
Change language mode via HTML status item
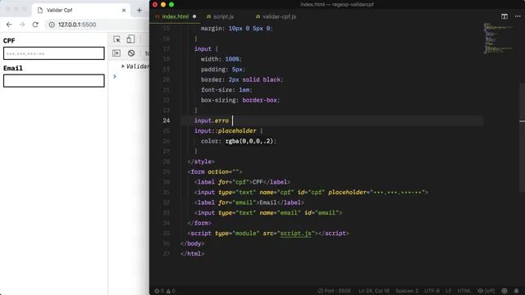(x=464, y=291)
